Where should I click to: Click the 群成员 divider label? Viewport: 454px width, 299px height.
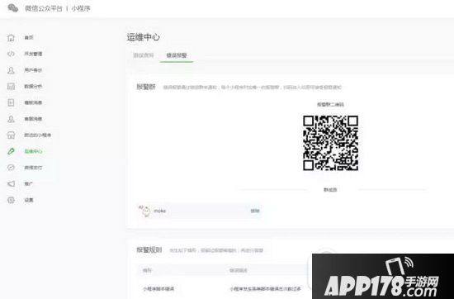pyautogui.click(x=330, y=190)
